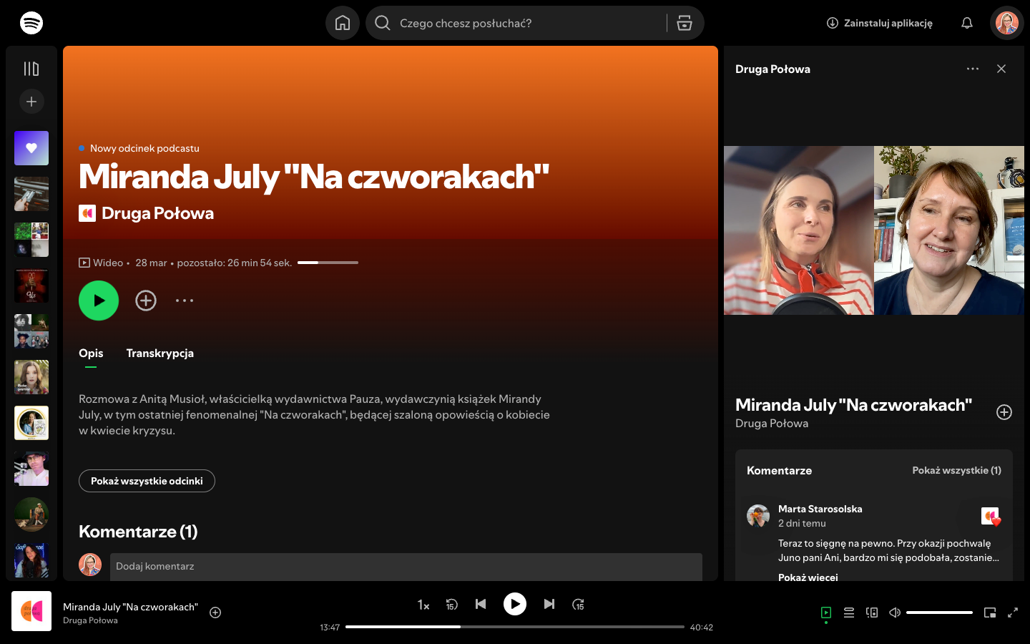1030x644 pixels.
Task: Open the notifications bell
Action: 967,23
